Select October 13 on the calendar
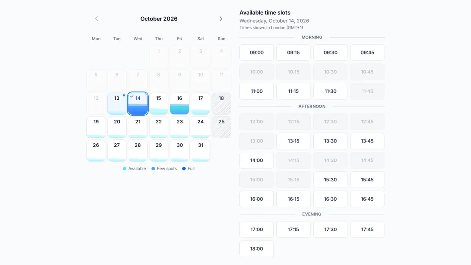The height and width of the screenshot is (265, 471). tap(117, 104)
